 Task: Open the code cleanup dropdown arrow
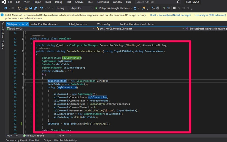(x=63, y=136)
